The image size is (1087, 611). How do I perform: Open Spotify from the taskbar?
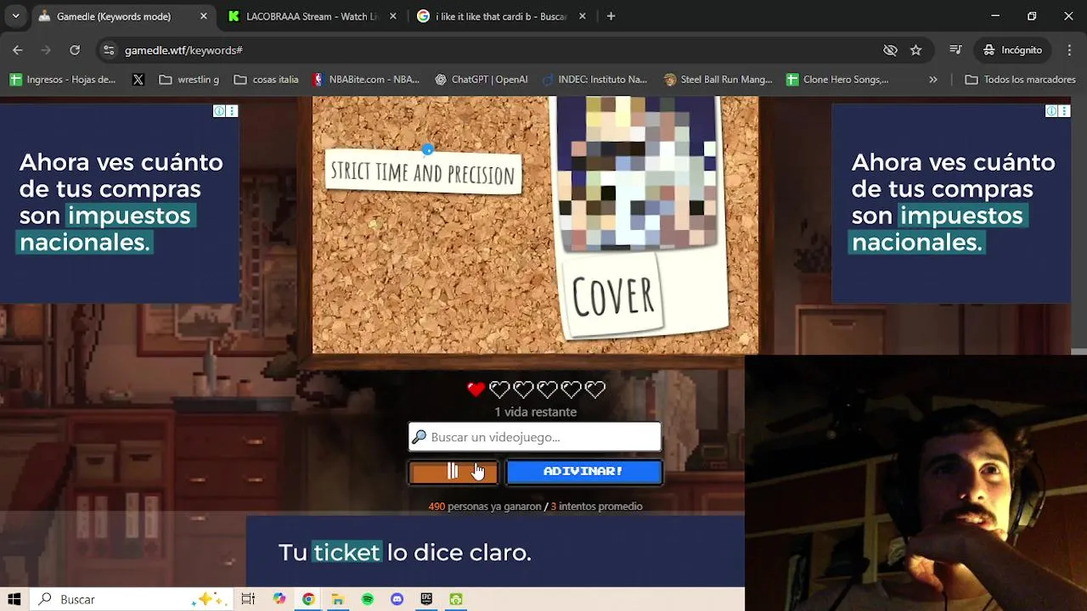368,599
